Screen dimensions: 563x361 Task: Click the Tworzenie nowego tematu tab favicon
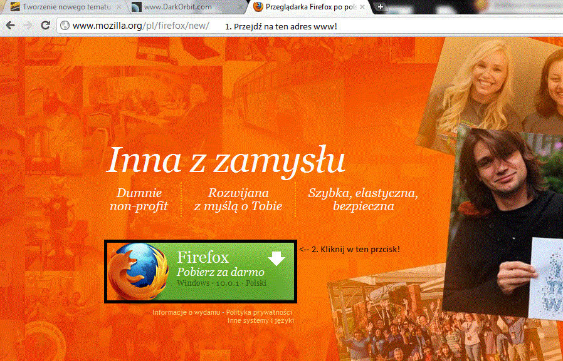14,7
